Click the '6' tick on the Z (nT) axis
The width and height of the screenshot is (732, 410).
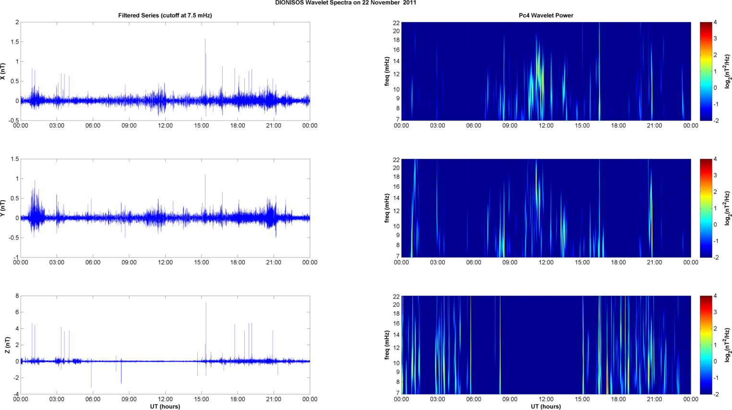[x=17, y=312]
